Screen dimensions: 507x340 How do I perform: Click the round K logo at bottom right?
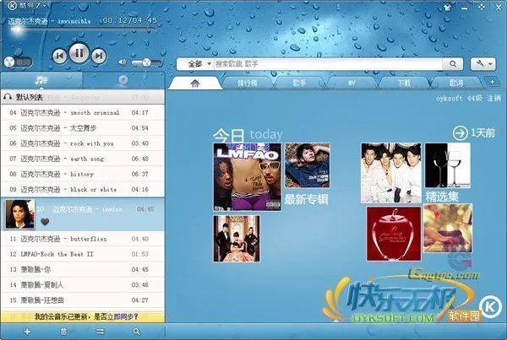[x=490, y=306]
